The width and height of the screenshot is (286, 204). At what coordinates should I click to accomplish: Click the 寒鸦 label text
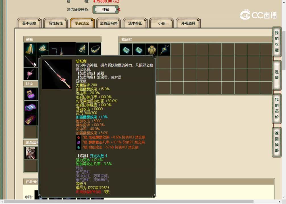point(28,197)
